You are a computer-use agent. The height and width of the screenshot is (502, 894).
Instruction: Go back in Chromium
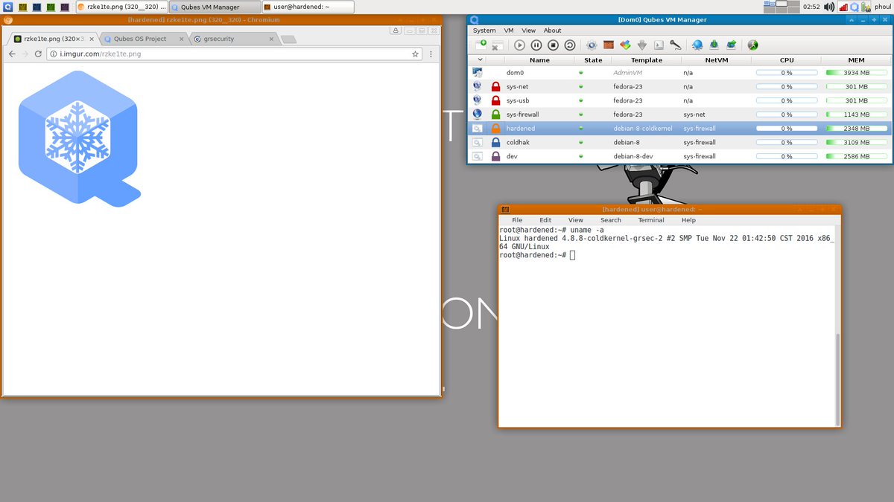(12, 54)
